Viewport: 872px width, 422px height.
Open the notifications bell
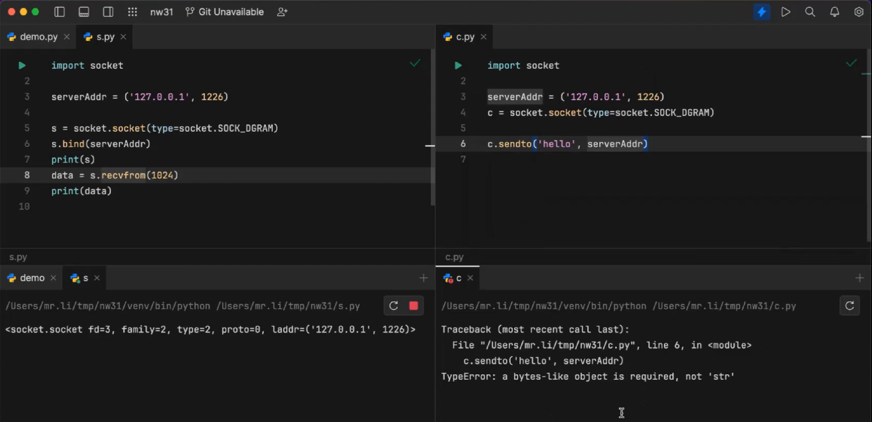pos(834,12)
